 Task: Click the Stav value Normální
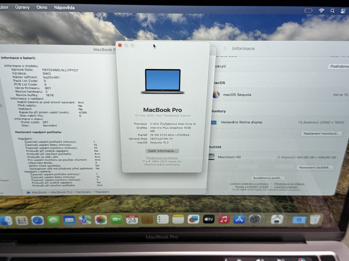50,125
